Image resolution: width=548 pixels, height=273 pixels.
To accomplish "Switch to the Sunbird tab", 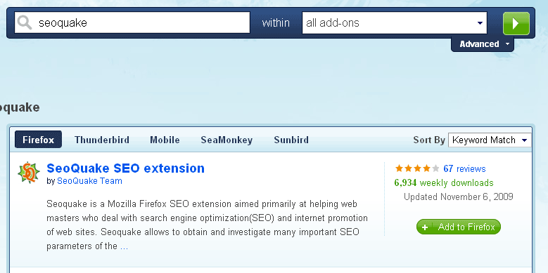I will [291, 140].
